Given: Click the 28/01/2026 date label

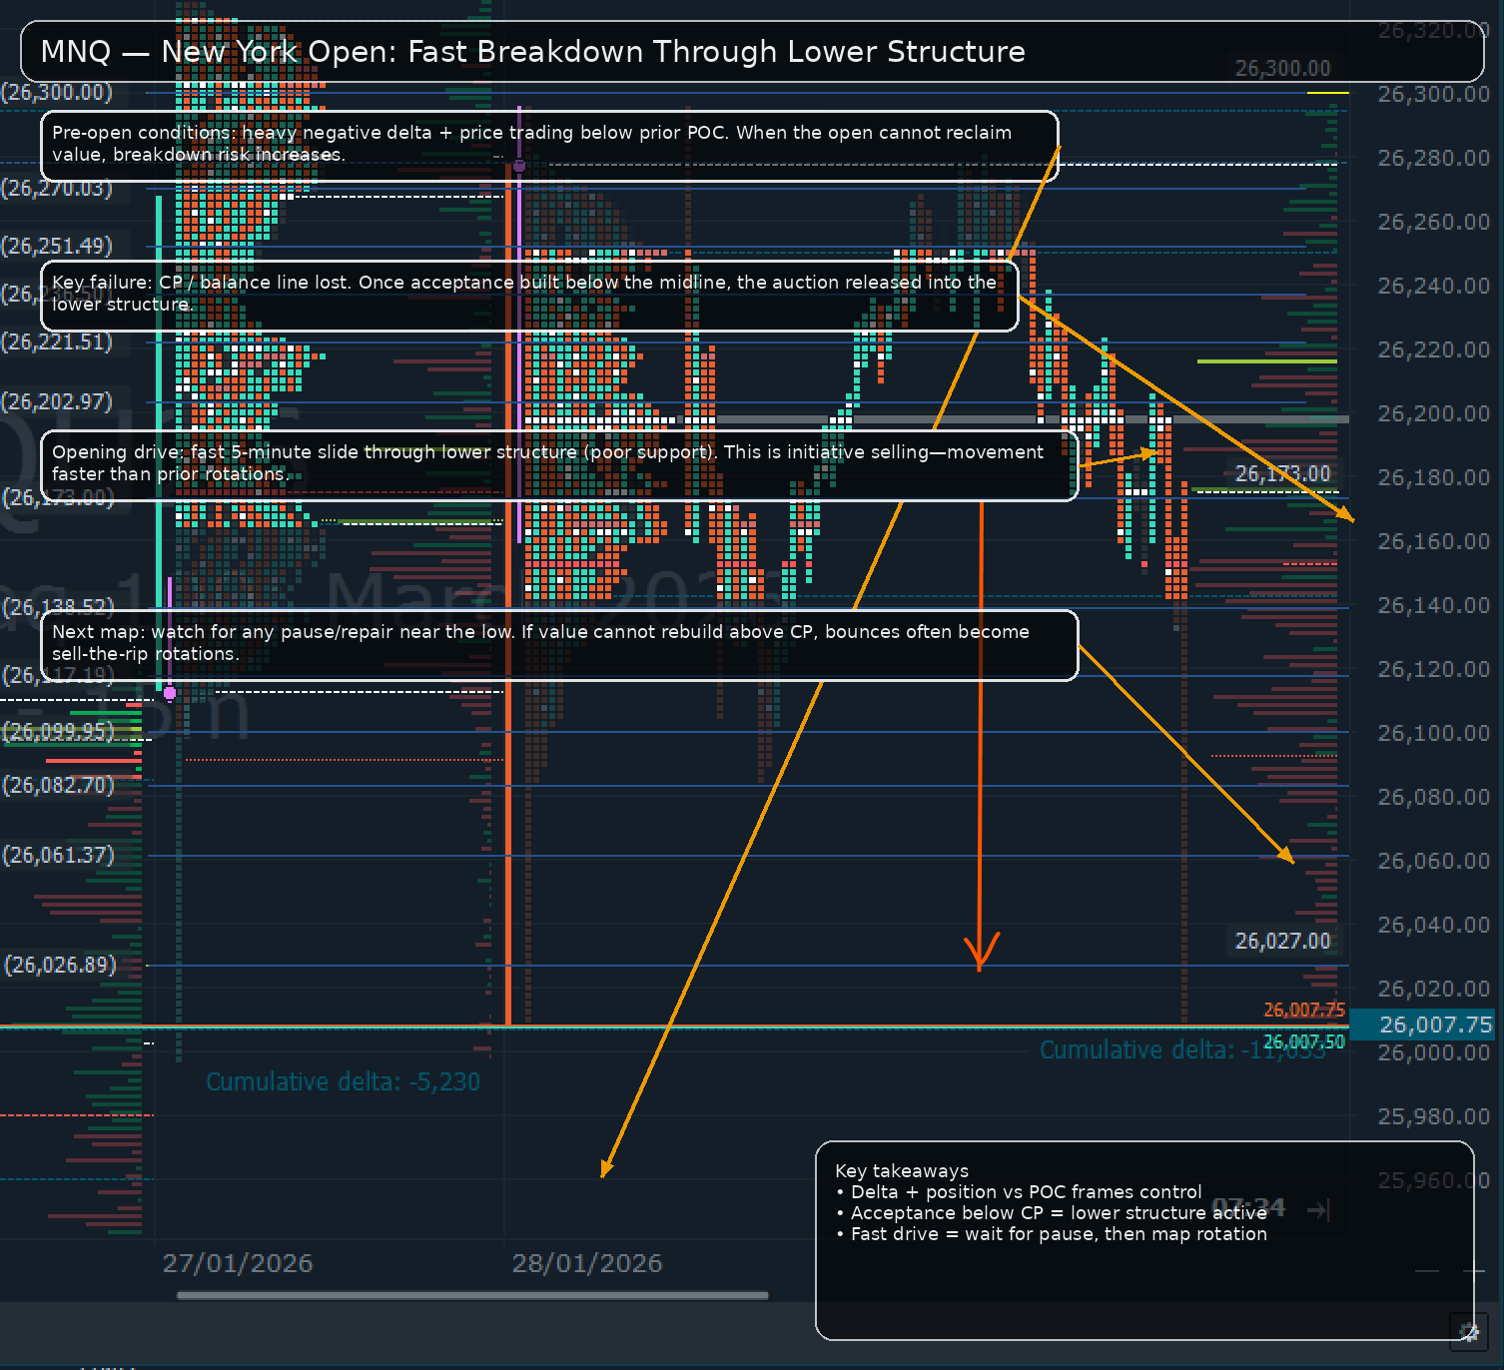Looking at the screenshot, I should (587, 1263).
